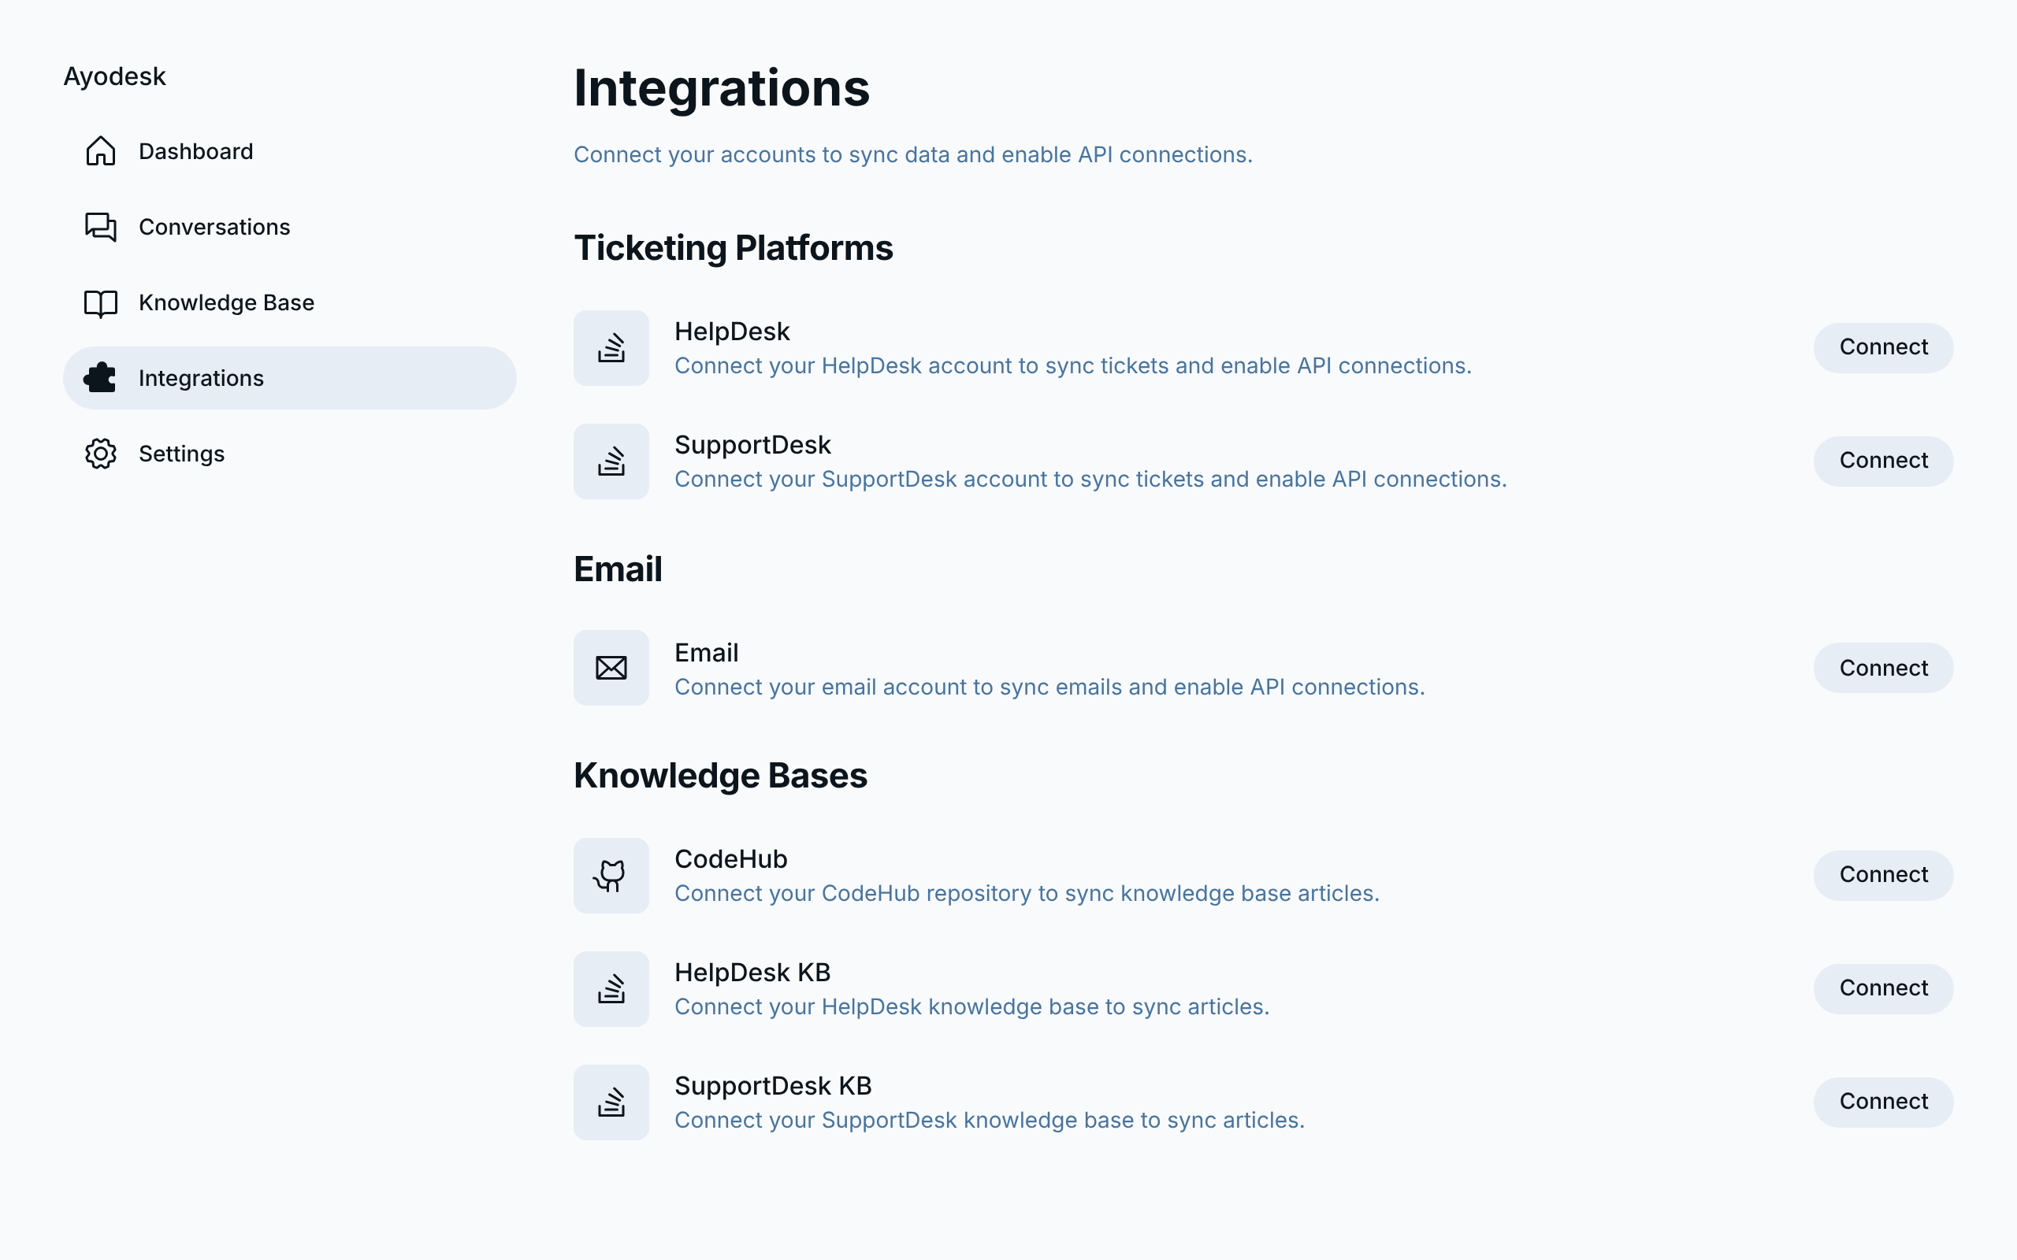Click 'Connect your accounts to sync data' subtitle

(x=912, y=155)
